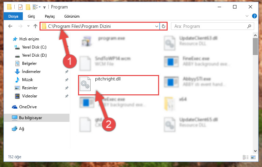
Task: Click the search magnifier icon
Action: [x=249, y=26]
